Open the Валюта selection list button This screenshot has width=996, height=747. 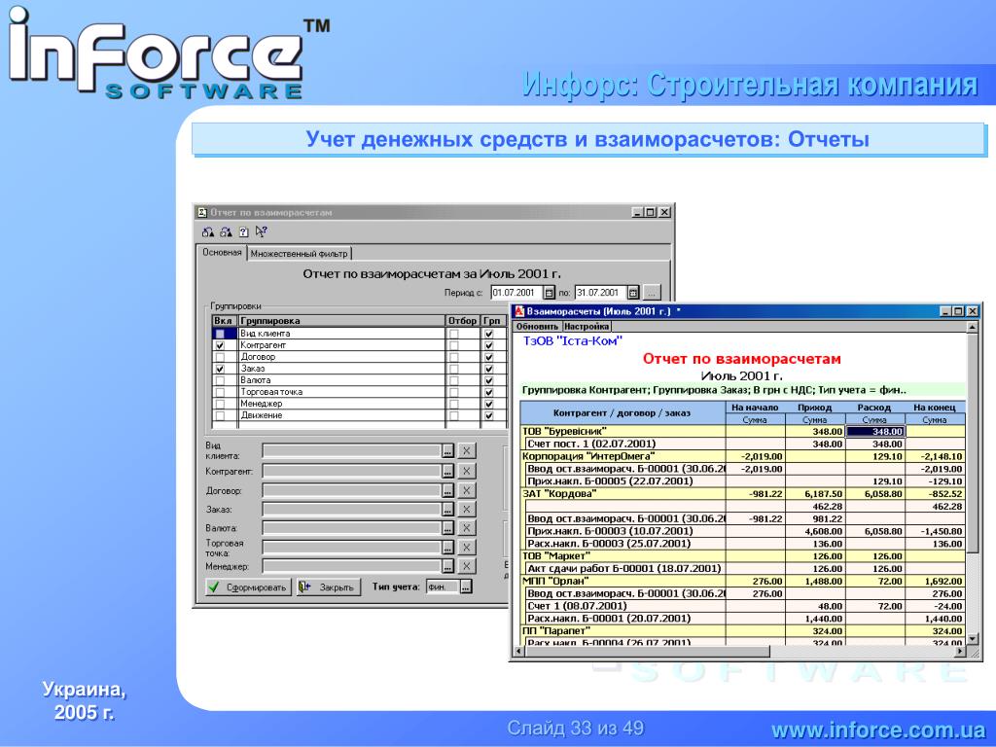(447, 528)
